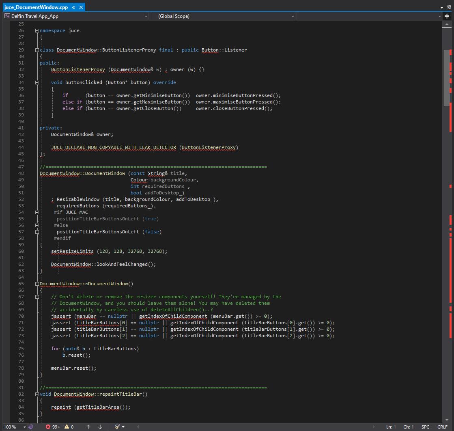This screenshot has width=454, height=431.
Task: Collapse the buttonClicked function outline
Action: 37,82
